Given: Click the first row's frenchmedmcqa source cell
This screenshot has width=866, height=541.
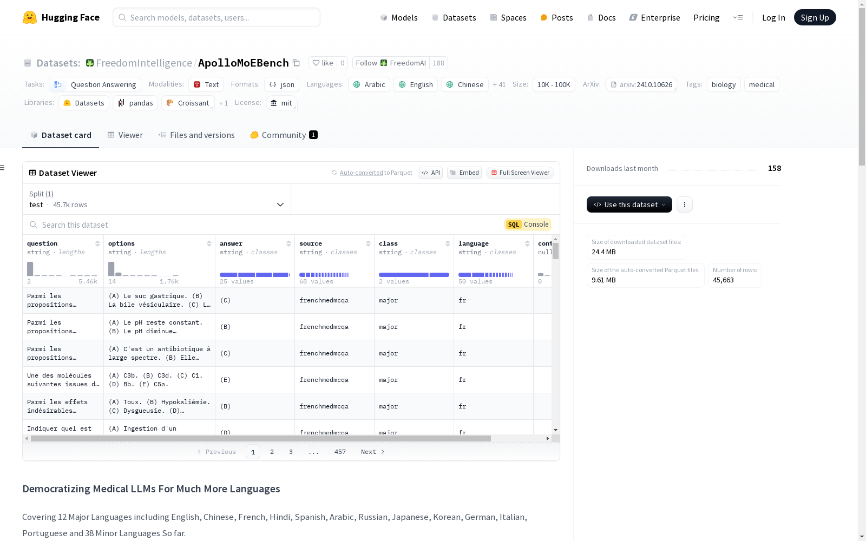Looking at the screenshot, I should coord(334,300).
